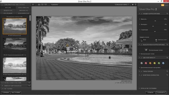
Task: Select the 002 Переэкспонирование preset thumbnail
Action: (x=15, y=65)
